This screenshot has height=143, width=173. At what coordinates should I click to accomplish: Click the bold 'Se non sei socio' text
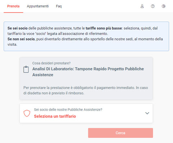tap(21, 39)
